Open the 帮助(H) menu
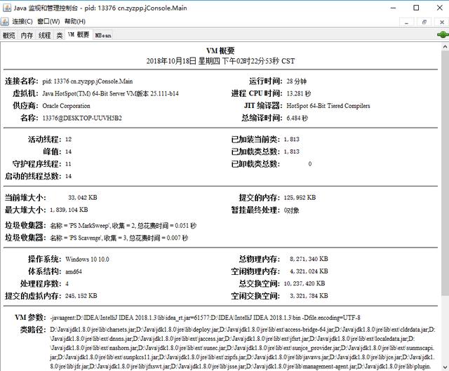Screen dimensions: 449x371 coord(75,22)
